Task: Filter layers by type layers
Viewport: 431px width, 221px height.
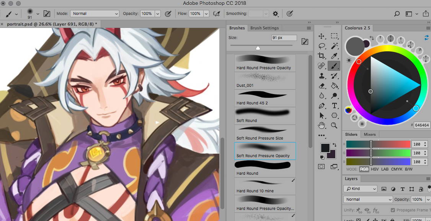Action: coord(402,189)
